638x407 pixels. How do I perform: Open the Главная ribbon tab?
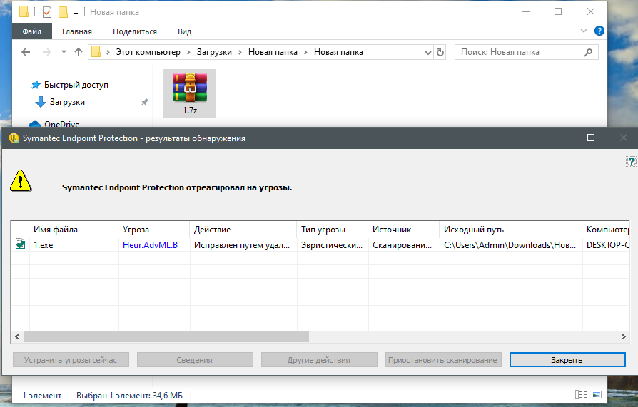(77, 31)
